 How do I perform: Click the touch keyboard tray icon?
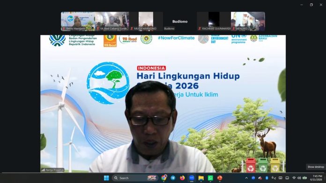281,178
